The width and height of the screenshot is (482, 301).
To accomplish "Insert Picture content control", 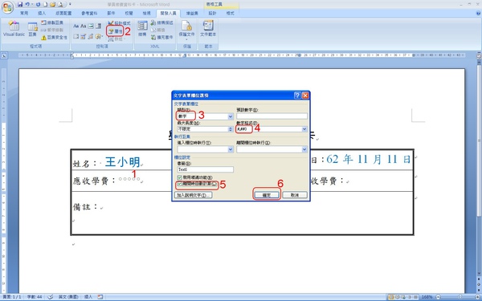I will (x=91, y=26).
